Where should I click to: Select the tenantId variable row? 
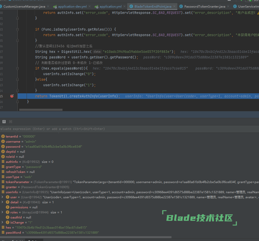pyautogui.click(x=129, y=137)
